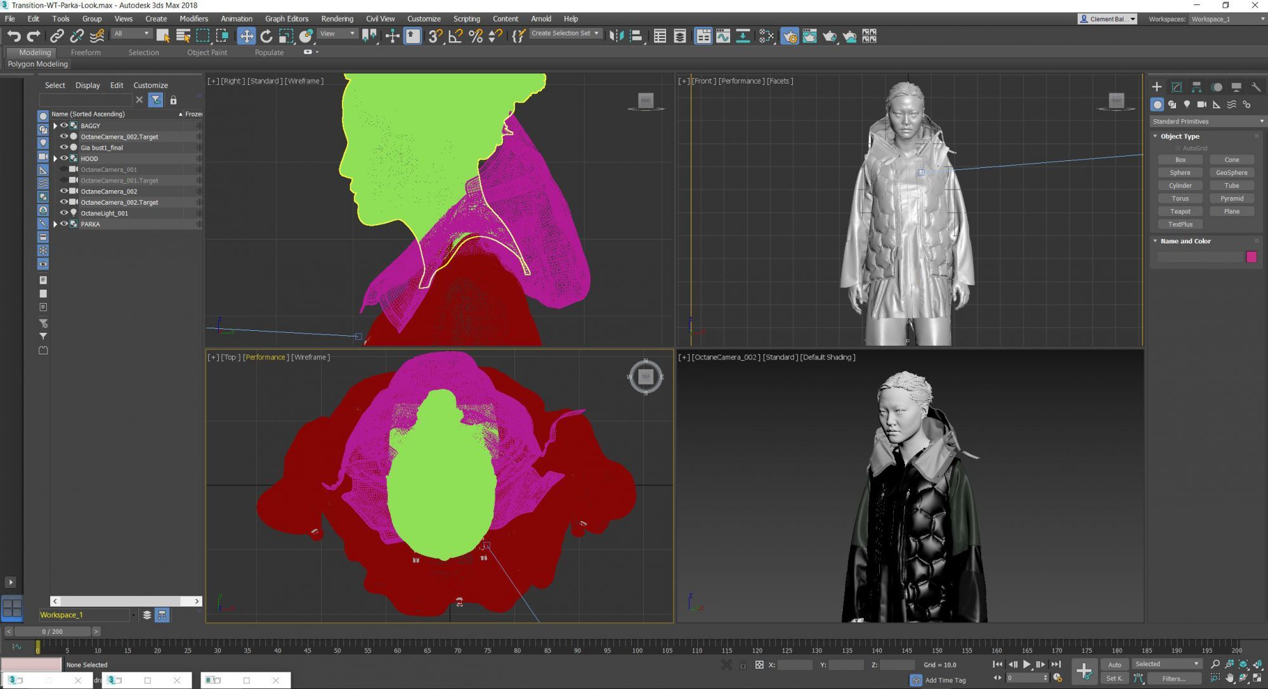Select the Move tool in toolbar

click(x=246, y=36)
